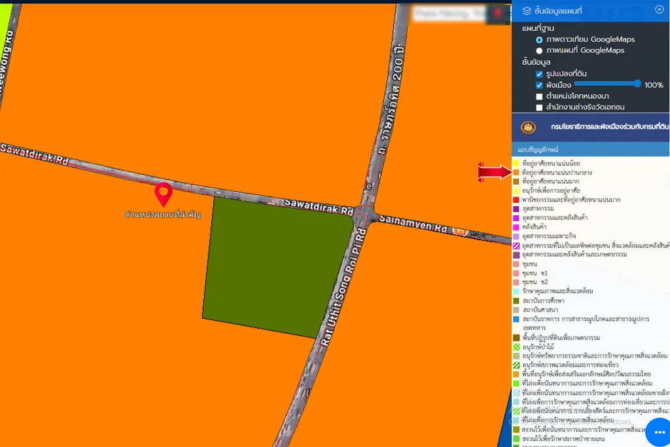Click the red พาณิชยกรรม legend swatch
This screenshot has width=670, height=447.
(x=516, y=200)
